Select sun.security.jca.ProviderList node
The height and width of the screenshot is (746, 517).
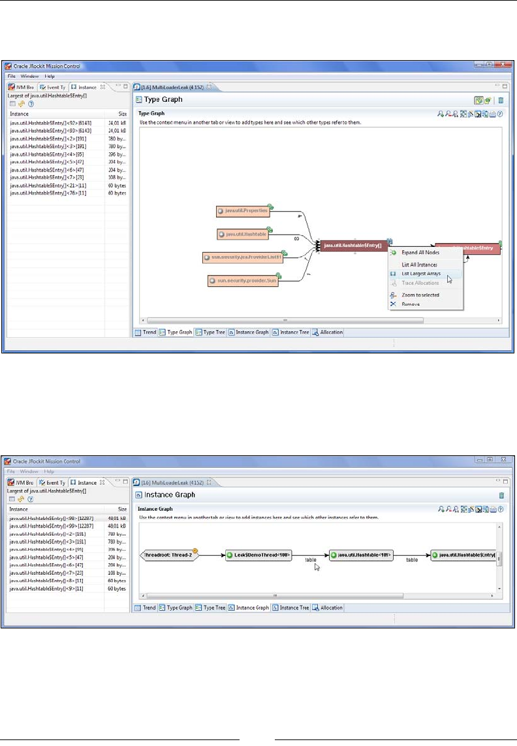pos(243,257)
